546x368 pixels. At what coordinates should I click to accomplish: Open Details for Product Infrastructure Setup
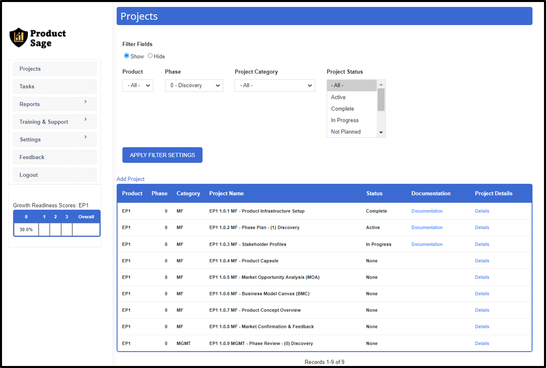482,211
